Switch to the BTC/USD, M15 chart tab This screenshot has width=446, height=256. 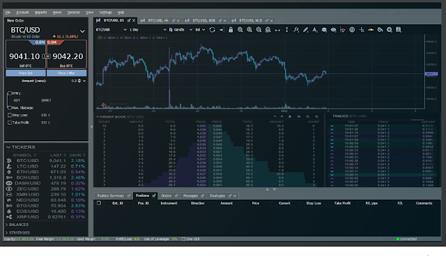(x=250, y=20)
